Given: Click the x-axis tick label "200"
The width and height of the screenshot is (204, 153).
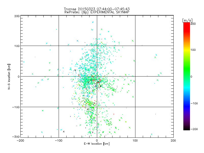Looking at the screenshot, I should [173, 141].
